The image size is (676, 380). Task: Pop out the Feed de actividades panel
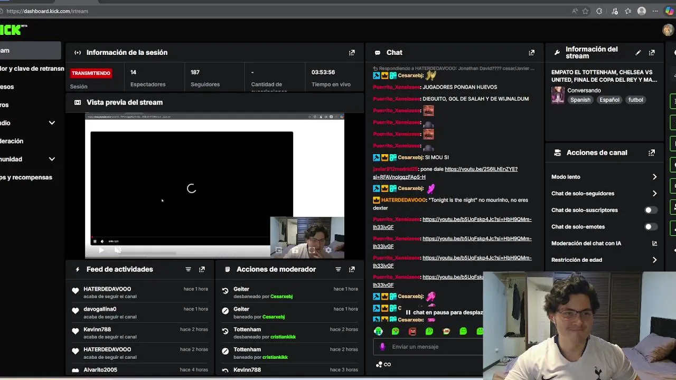click(x=202, y=269)
